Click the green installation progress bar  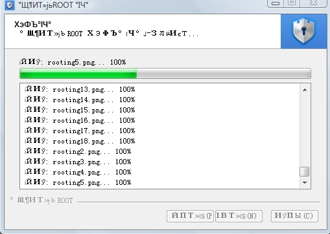tap(165, 74)
